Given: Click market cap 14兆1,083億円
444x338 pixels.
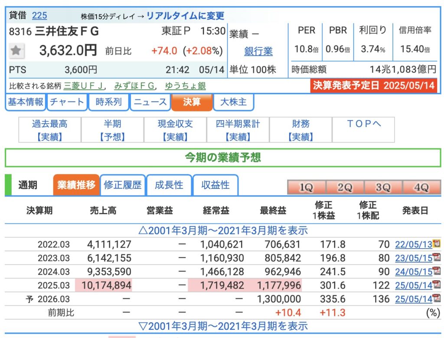Looking at the screenshot, I should 403,69.
